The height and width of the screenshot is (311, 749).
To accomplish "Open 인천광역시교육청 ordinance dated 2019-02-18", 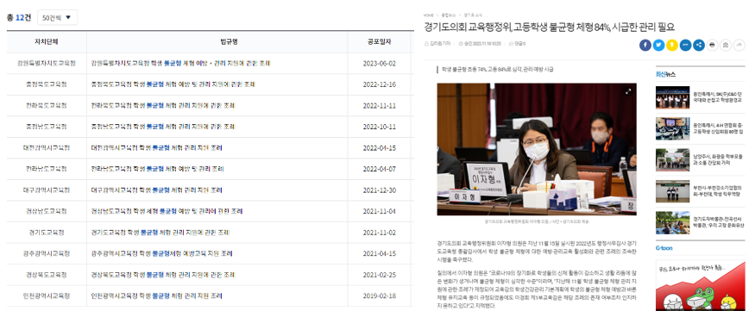I will coord(156,295).
